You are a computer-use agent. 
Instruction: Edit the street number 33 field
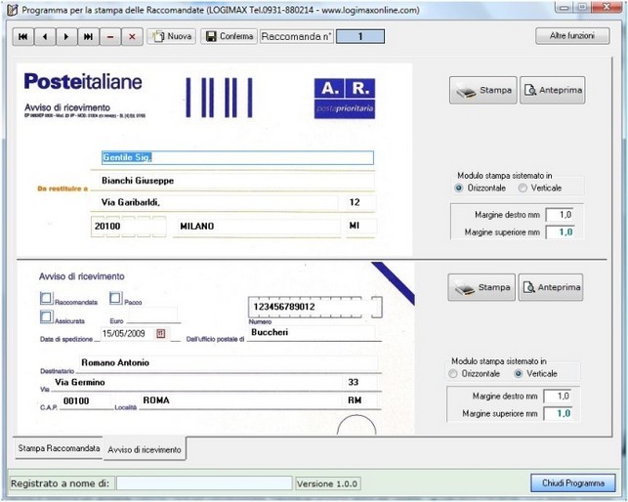(360, 383)
